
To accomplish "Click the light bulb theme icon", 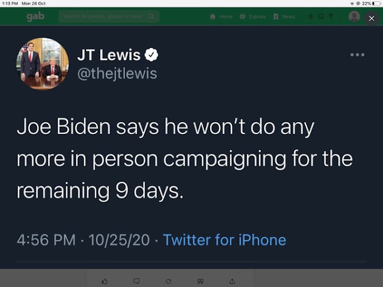I will point(331,16).
